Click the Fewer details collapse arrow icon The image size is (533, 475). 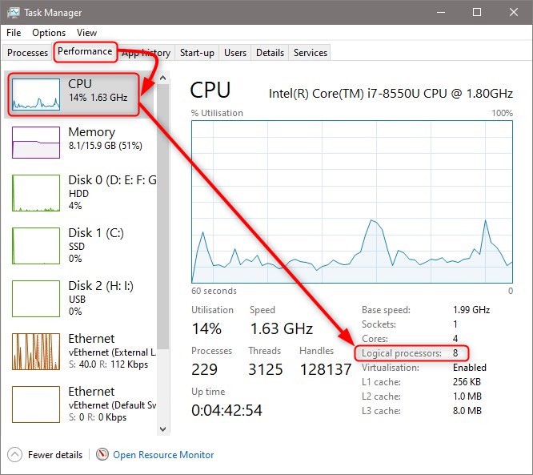click(x=14, y=455)
